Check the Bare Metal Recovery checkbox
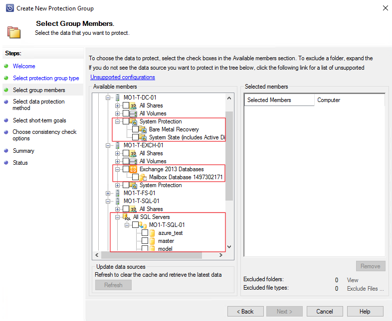The height and width of the screenshot is (321, 392). (136, 129)
